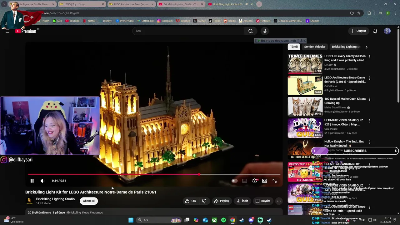This screenshot has width=400, height=225.
Task: Pause the video playback
Action: point(32,181)
